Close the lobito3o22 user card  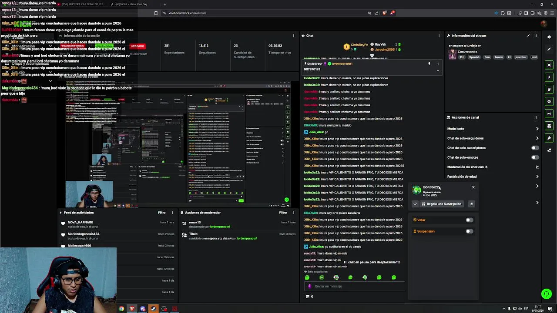coord(473,187)
